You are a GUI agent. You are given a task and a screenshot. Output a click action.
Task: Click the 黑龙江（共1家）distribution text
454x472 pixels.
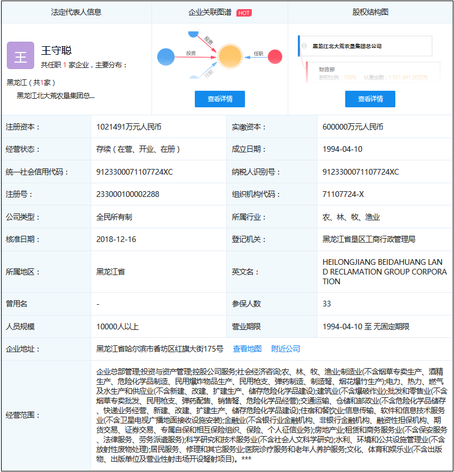coord(31,83)
